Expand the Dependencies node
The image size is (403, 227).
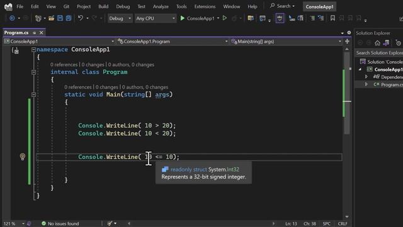coord(366,77)
